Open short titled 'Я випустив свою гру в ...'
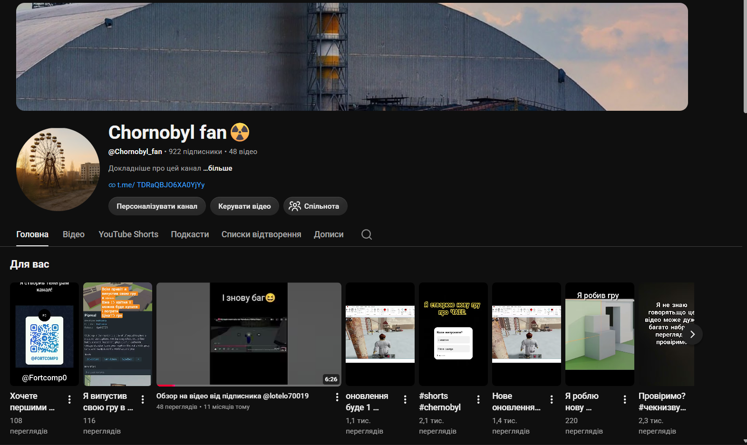Image resolution: width=747 pixels, height=445 pixels. [x=108, y=402]
